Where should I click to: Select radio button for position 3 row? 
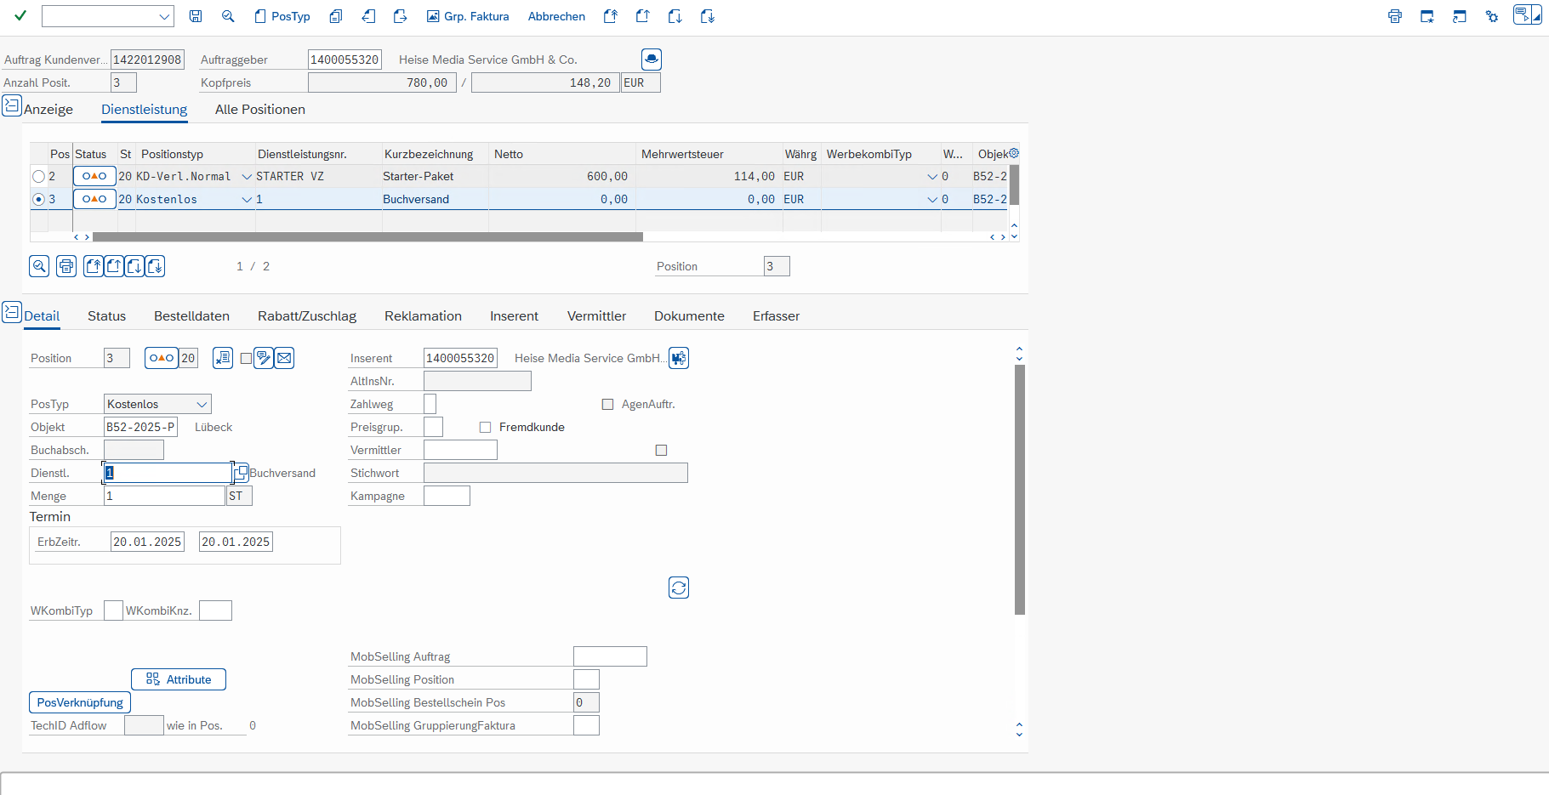[38, 199]
